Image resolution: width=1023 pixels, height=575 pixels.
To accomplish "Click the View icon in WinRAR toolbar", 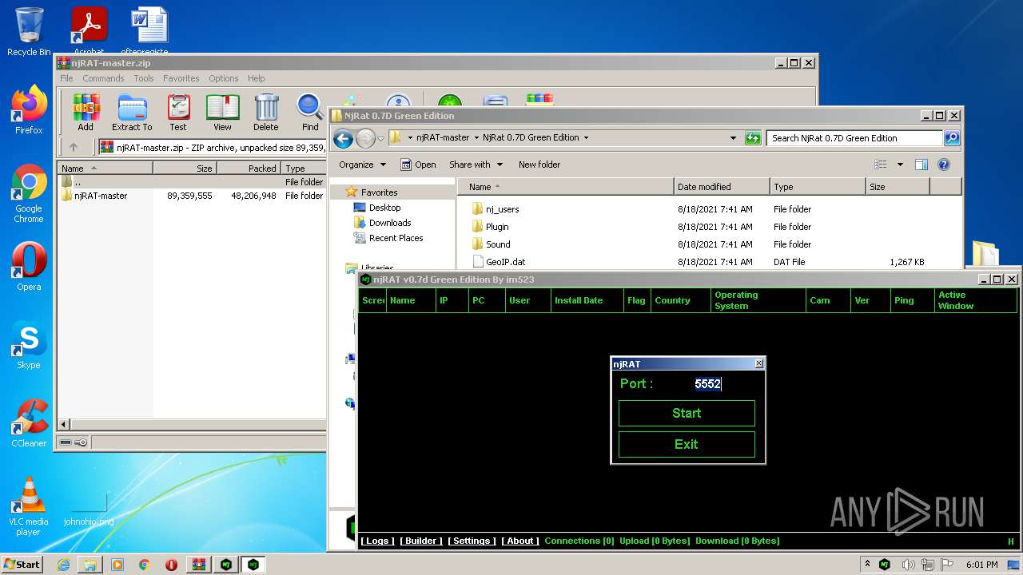I will (x=222, y=112).
